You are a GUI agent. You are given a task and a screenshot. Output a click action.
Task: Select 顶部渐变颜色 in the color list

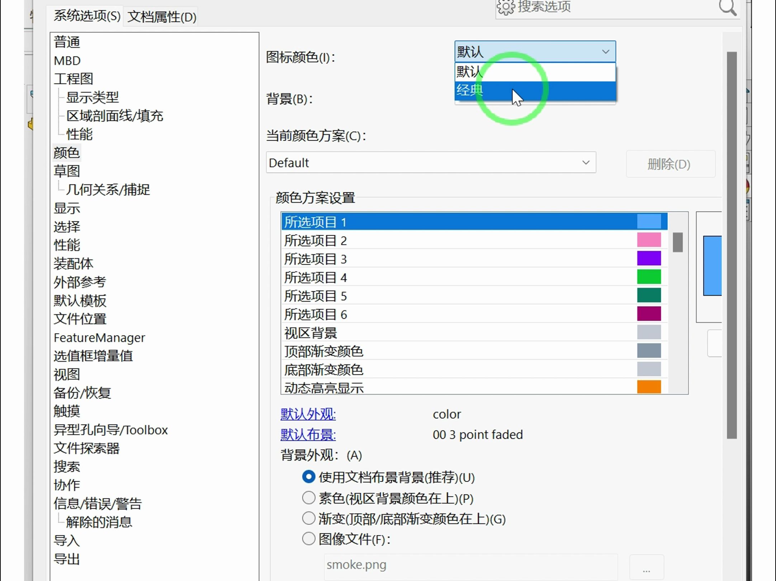pyautogui.click(x=474, y=351)
